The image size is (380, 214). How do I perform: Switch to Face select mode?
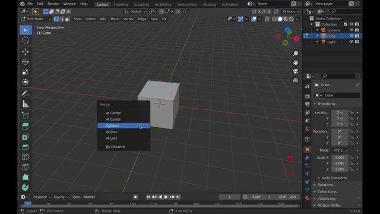[67, 19]
